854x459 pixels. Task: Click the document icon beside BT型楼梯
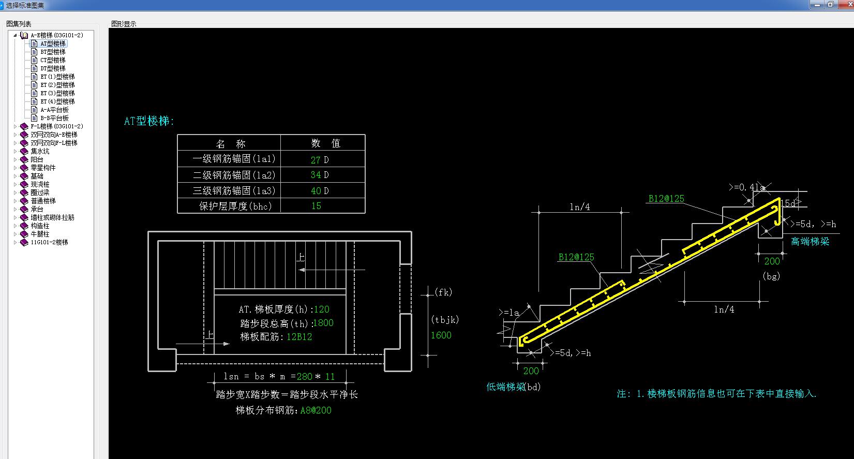35,52
